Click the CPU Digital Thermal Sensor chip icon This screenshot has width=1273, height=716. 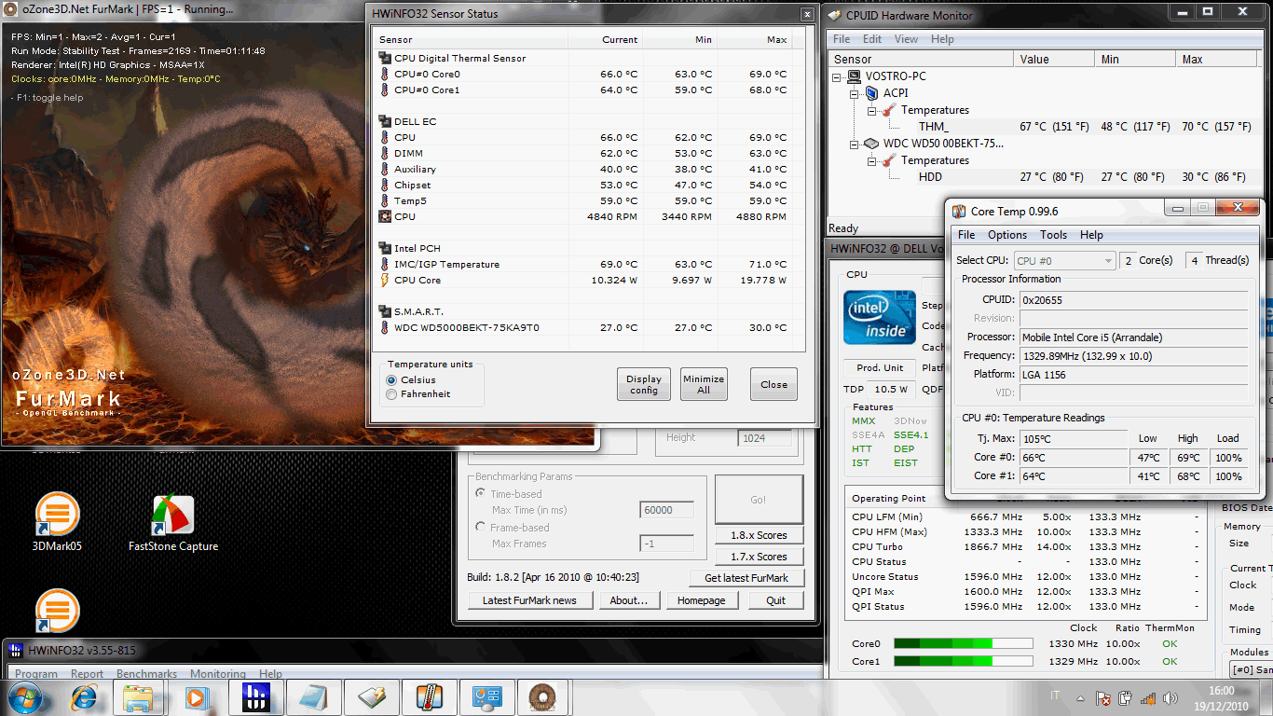pyautogui.click(x=385, y=58)
